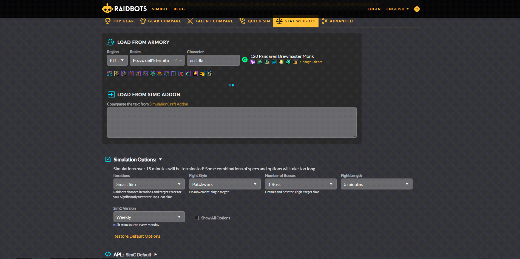520x259 pixels.
Task: Click 'Default and best for single target sims'
Action: [292, 192]
